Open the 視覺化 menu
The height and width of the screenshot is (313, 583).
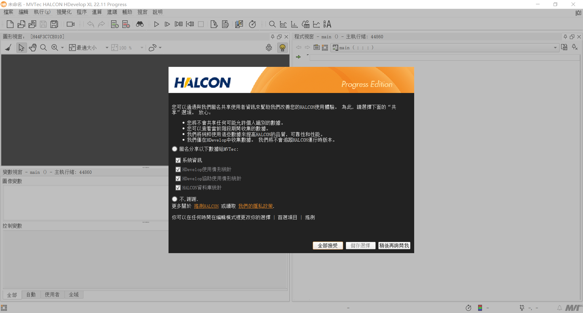coord(64,12)
